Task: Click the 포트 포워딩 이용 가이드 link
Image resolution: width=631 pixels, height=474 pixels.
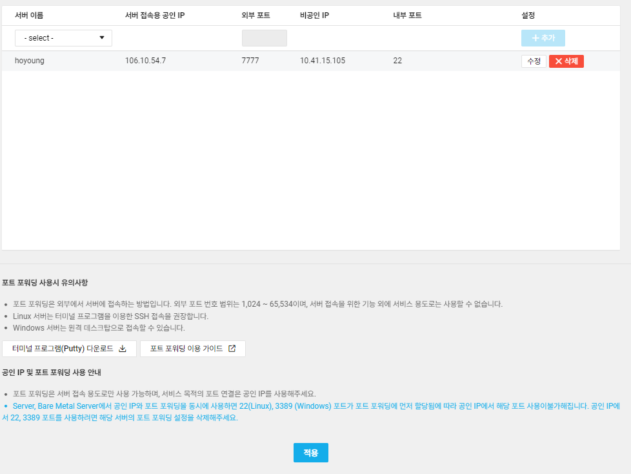Action: pos(193,348)
